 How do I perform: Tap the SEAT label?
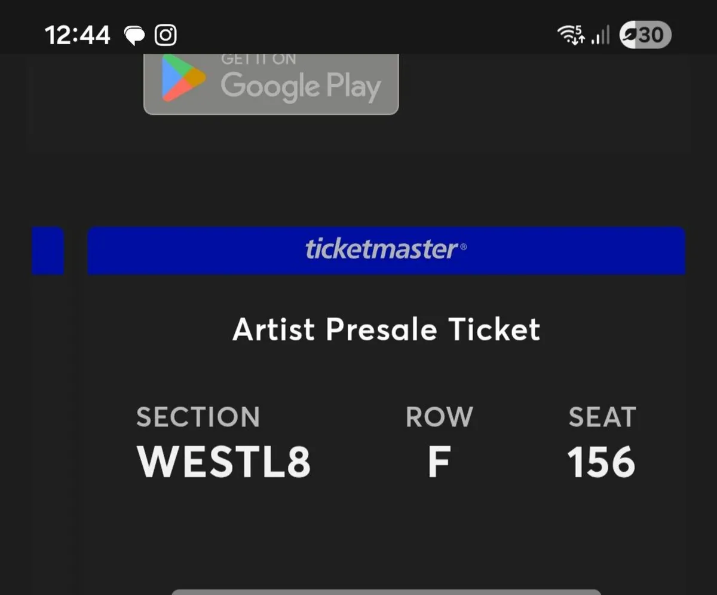point(602,417)
